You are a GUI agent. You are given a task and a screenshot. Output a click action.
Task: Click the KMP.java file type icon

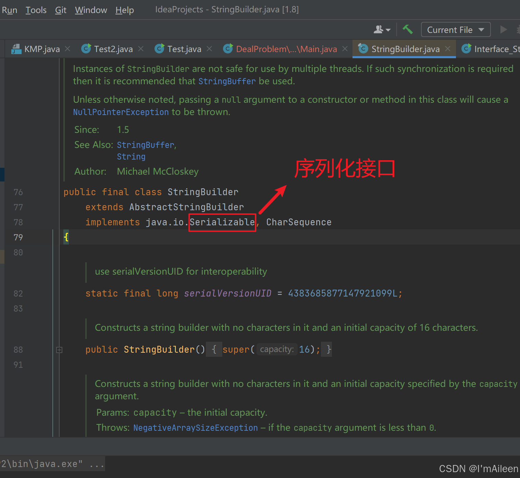[16, 49]
